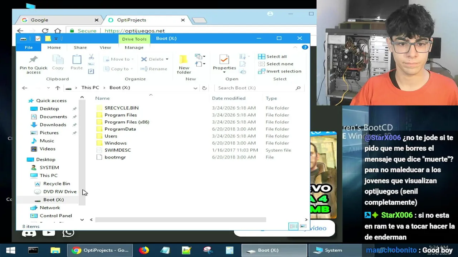The image size is (458, 257).
Task: Open the WhatsApp icon on webpage
Action: [x=68, y=233]
